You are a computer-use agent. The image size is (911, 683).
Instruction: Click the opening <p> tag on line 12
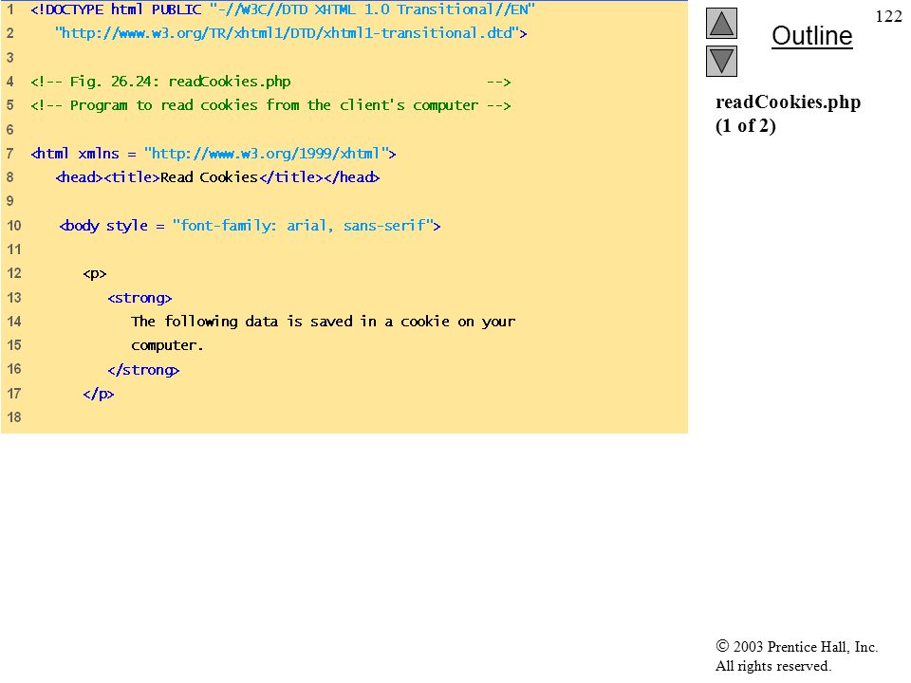click(x=95, y=273)
